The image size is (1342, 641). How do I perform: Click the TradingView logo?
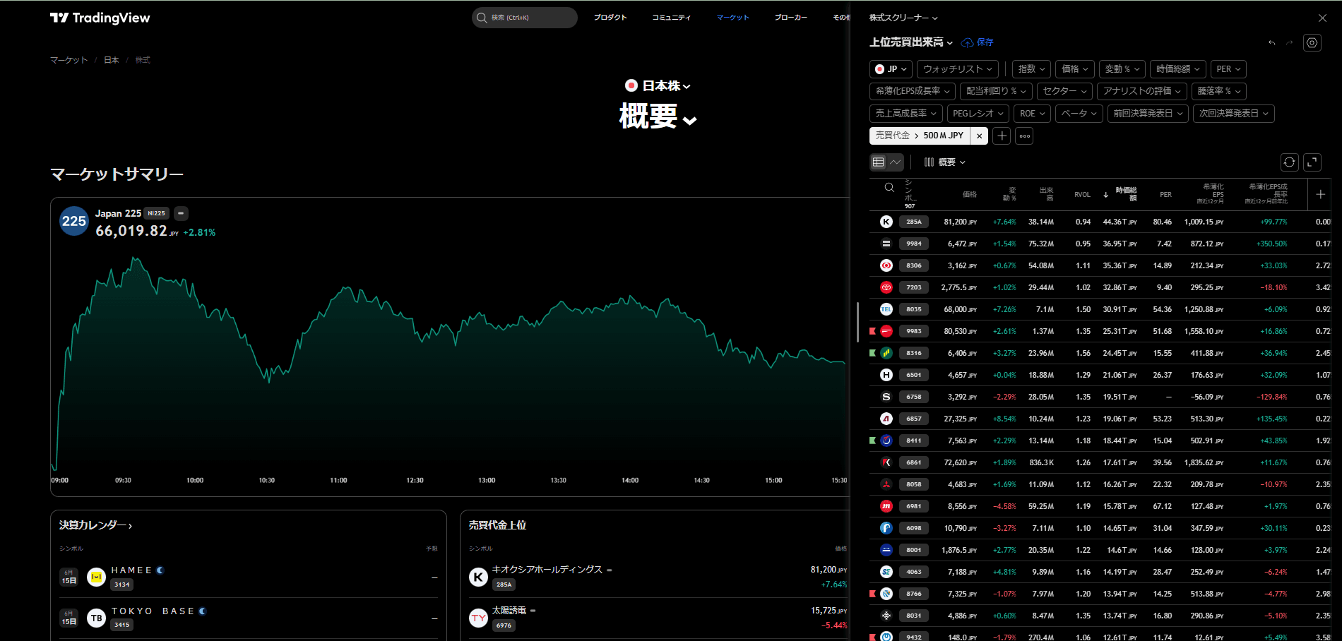tap(100, 18)
